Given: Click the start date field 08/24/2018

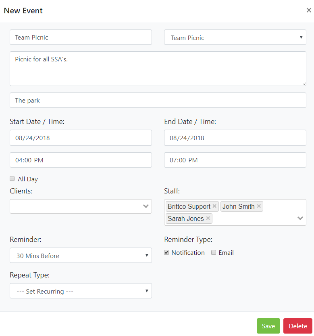Looking at the screenshot, I should 81,138.
